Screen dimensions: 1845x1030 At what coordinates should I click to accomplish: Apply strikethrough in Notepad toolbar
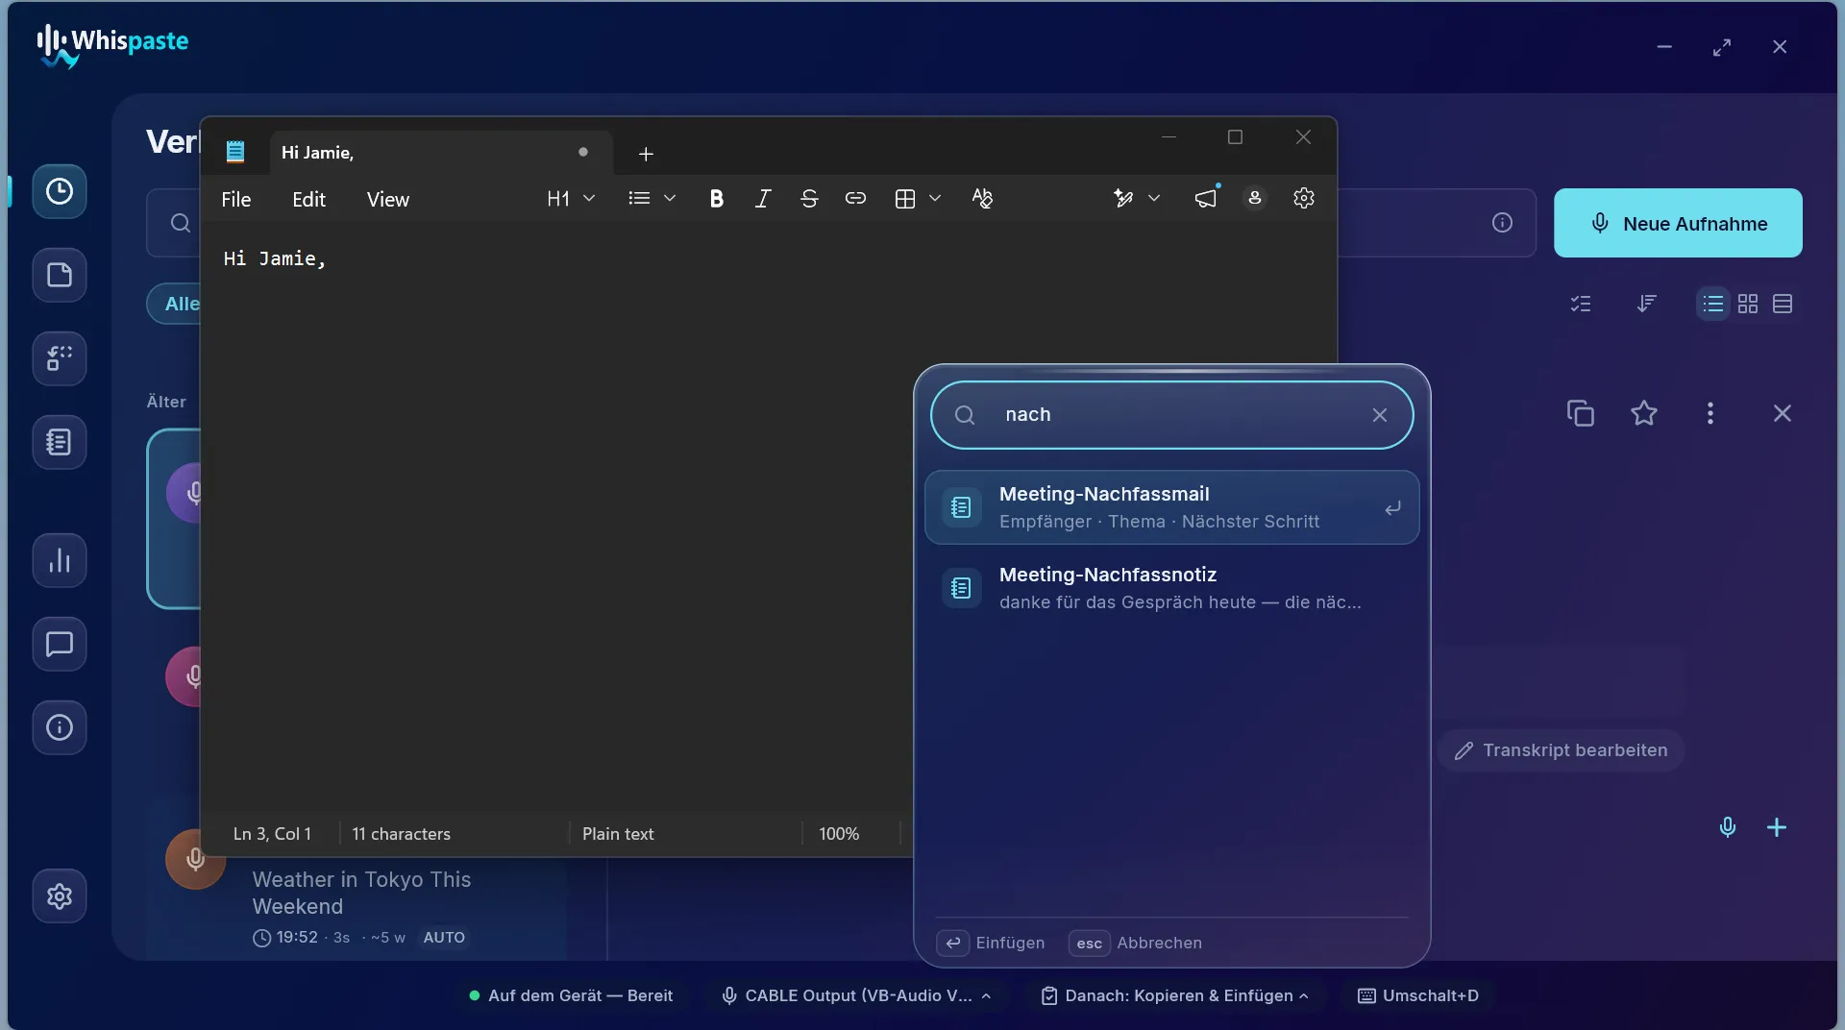[x=809, y=199]
